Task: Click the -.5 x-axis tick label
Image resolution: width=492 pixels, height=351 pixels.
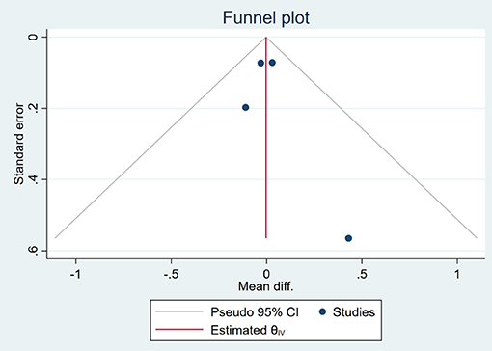Action: tap(171, 274)
